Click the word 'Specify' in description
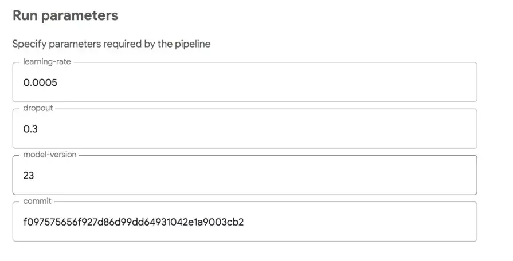This screenshot has height=261, width=513. click(x=28, y=44)
